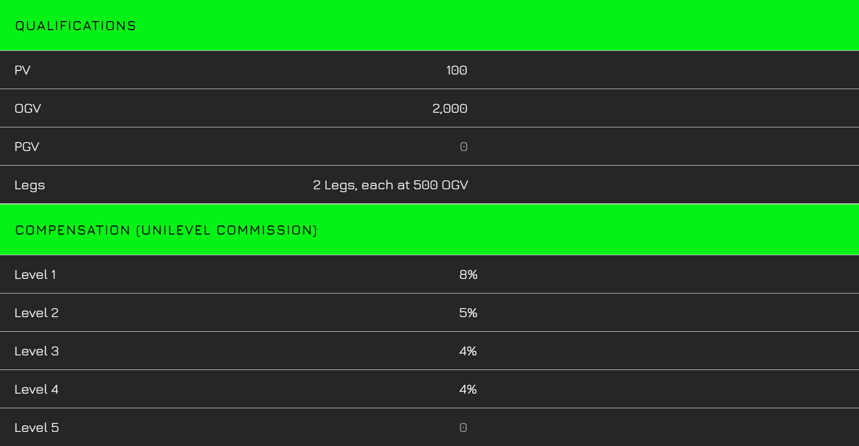Click the "2 Legs, each at 500 OGV" text
Image resolution: width=859 pixels, height=446 pixels.
[390, 185]
